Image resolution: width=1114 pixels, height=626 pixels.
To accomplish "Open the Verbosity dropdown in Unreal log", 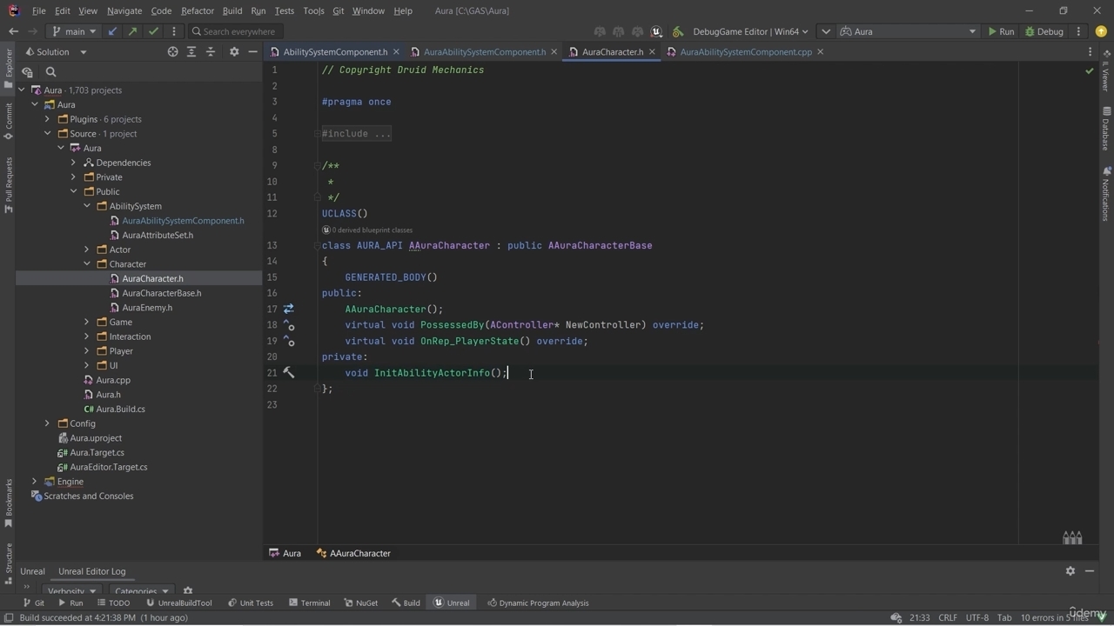I will (x=72, y=591).
